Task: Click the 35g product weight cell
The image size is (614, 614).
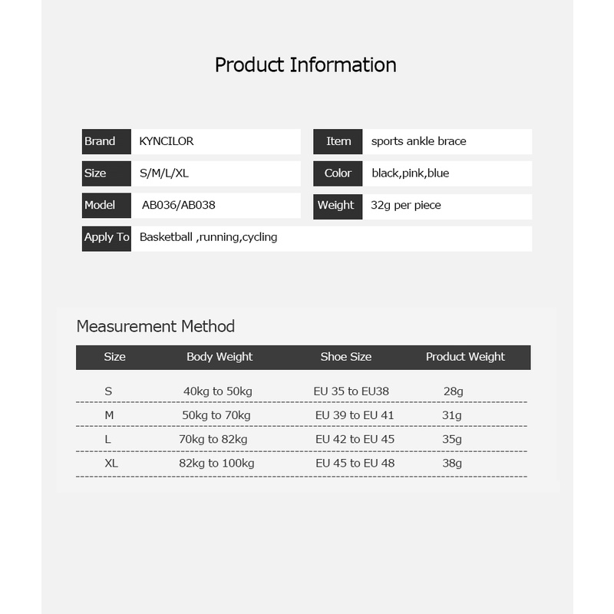Action: [x=453, y=440]
